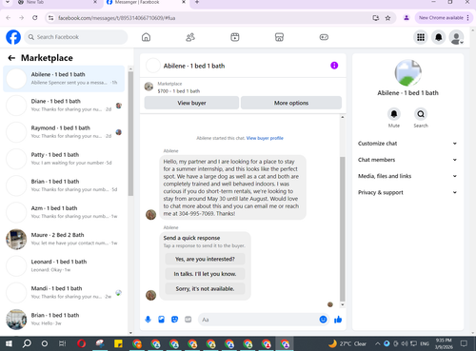
Task: Expand Privacy & support section
Action: tap(407, 192)
